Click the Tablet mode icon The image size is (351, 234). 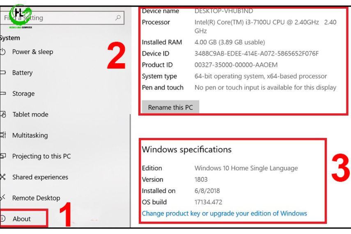pyautogui.click(x=3, y=115)
